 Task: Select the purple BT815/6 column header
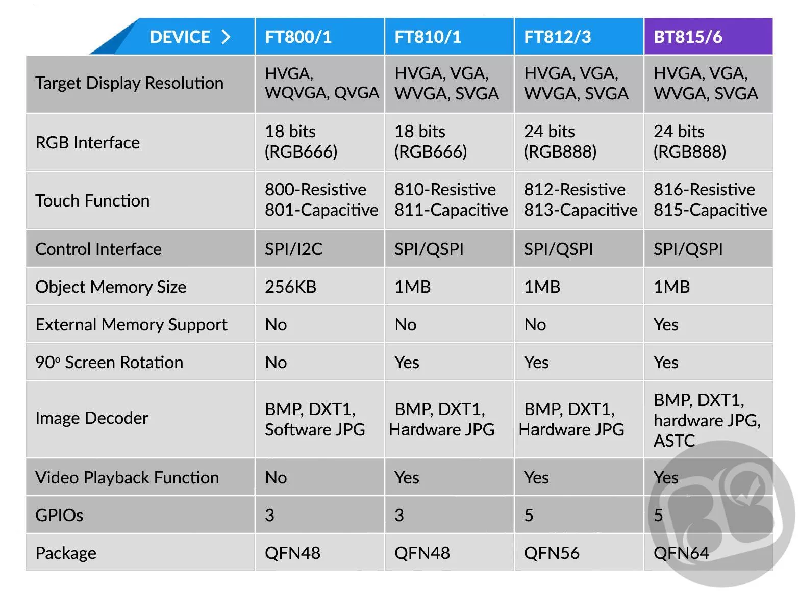(x=709, y=37)
